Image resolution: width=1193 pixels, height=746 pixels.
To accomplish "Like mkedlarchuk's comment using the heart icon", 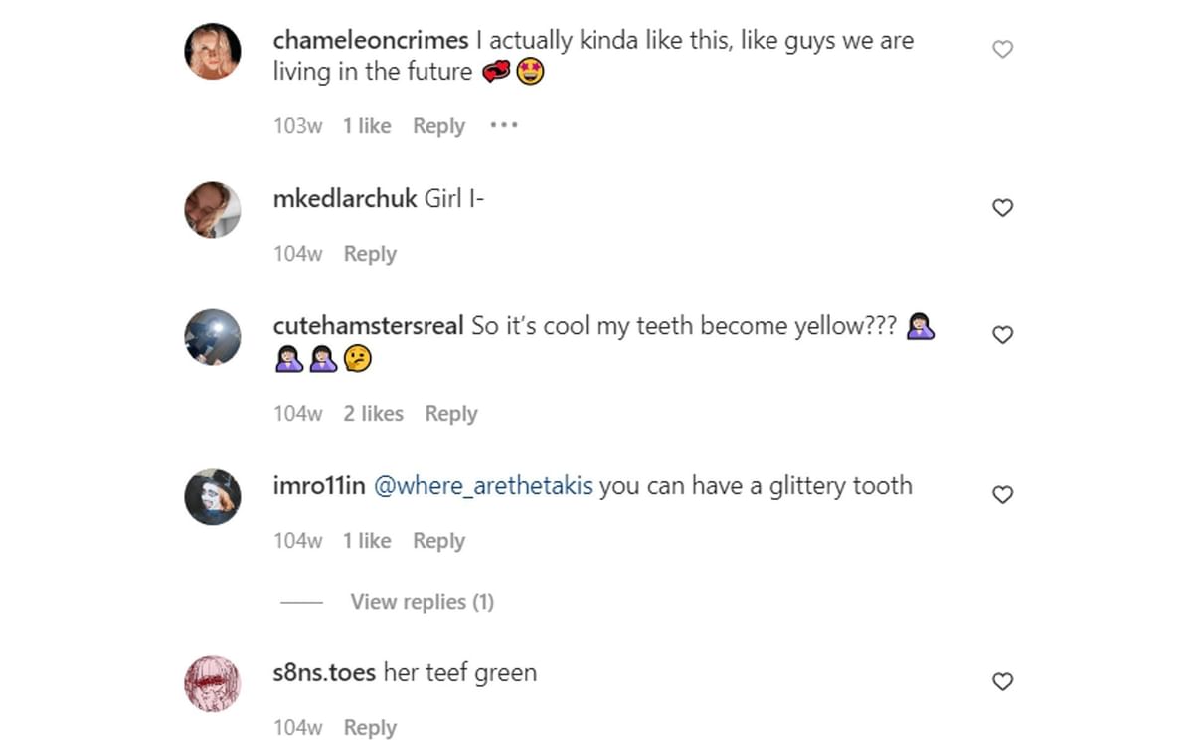I will click(1001, 207).
